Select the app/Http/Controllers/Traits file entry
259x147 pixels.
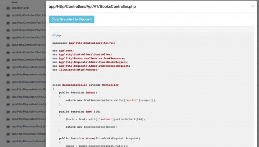point(29,60)
